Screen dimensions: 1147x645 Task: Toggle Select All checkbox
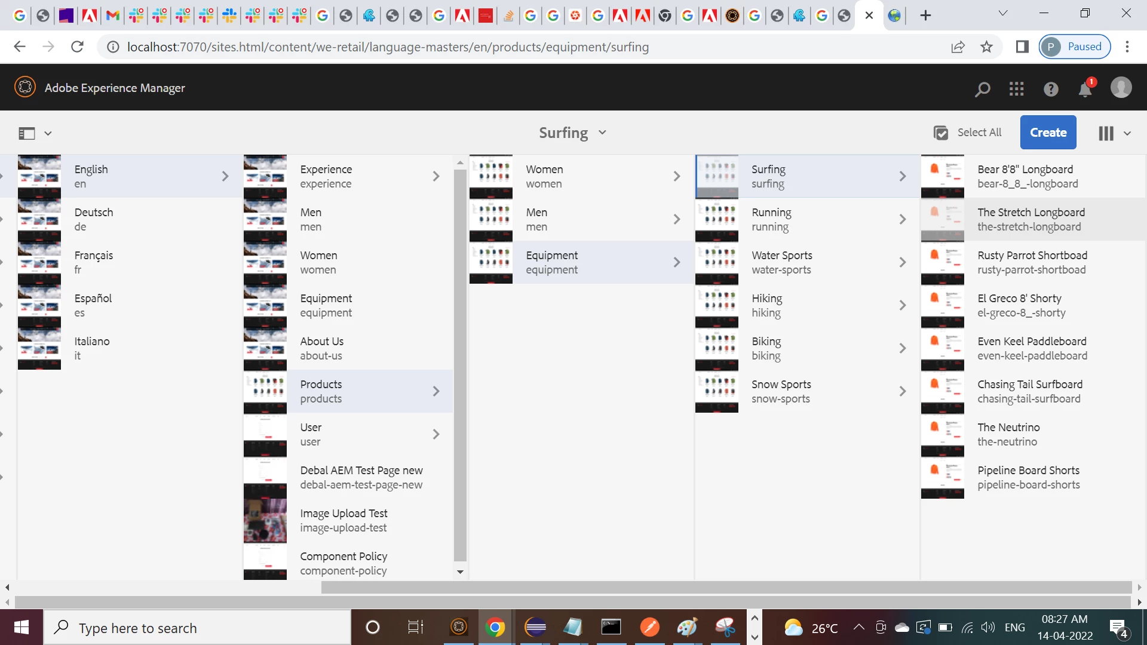coord(941,133)
